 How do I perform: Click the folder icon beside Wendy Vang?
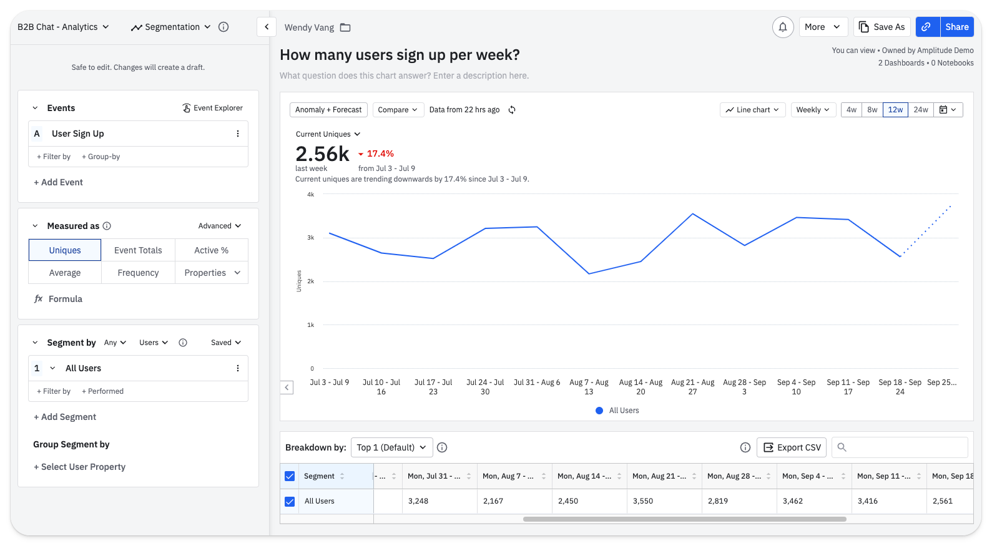click(x=345, y=27)
